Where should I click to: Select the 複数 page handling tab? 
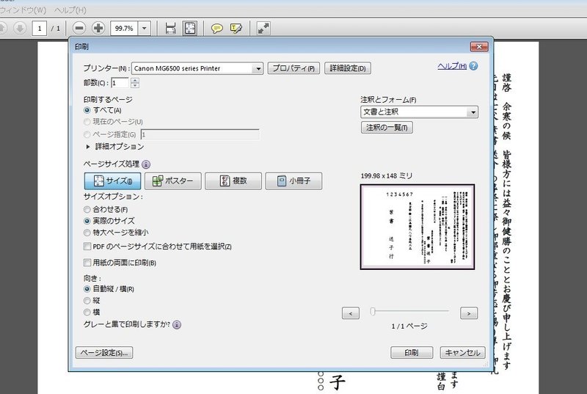coord(233,181)
